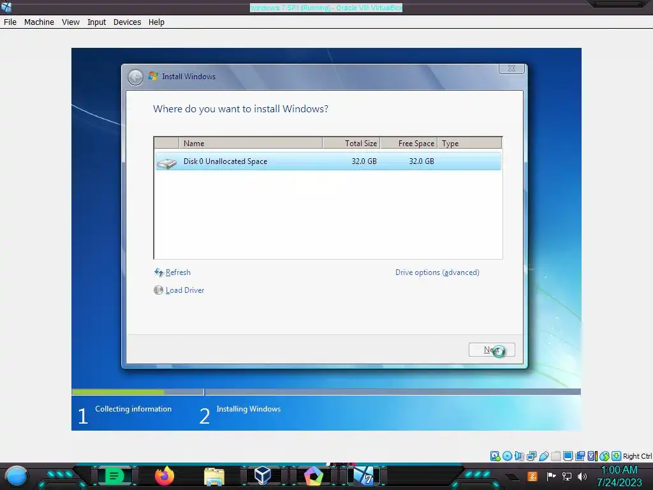Click the Type column header
The image size is (653, 490).
[469, 143]
